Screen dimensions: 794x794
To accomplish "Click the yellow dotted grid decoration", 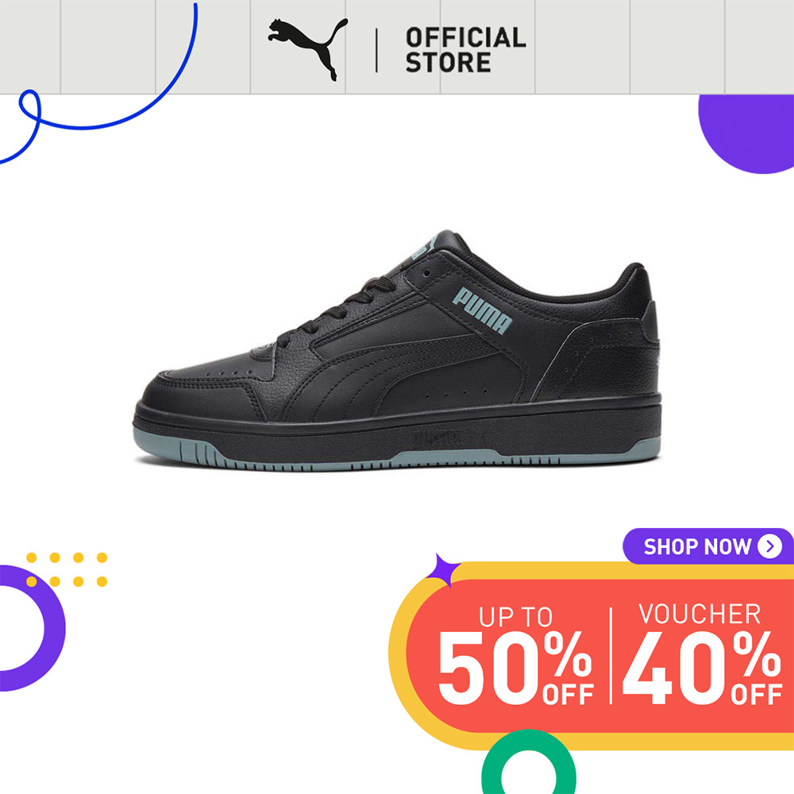I will point(67,569).
